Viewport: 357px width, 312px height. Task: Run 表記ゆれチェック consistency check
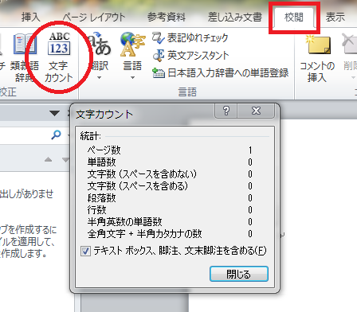pyautogui.click(x=190, y=38)
